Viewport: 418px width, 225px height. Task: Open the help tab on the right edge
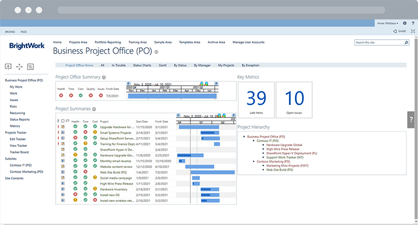click(x=412, y=119)
